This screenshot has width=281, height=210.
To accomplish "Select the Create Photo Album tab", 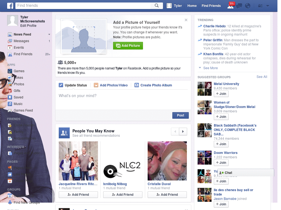I will [153, 85].
